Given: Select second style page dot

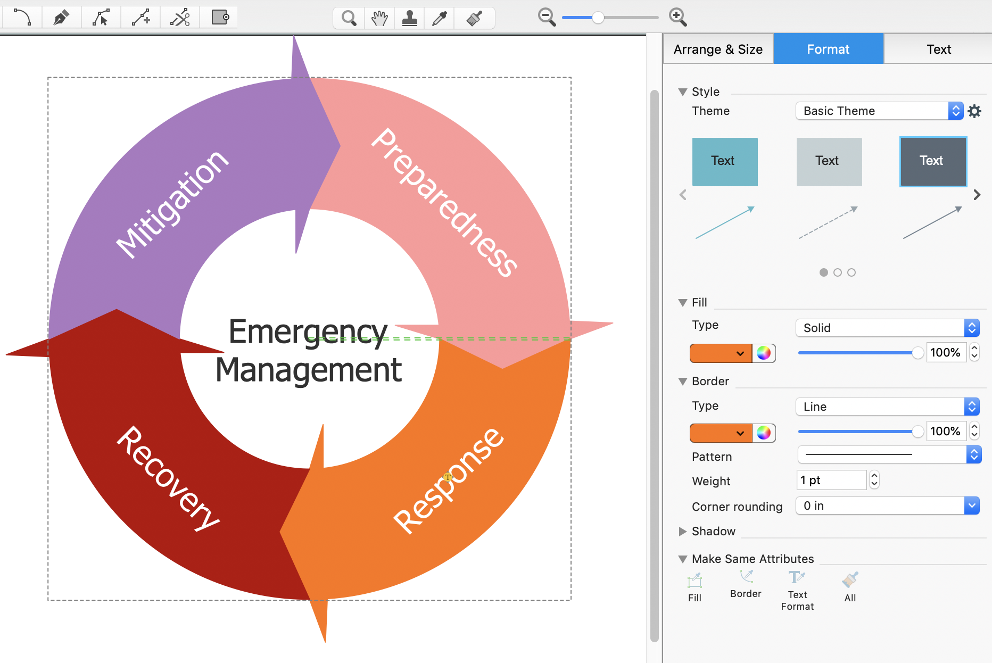Looking at the screenshot, I should [x=838, y=272].
